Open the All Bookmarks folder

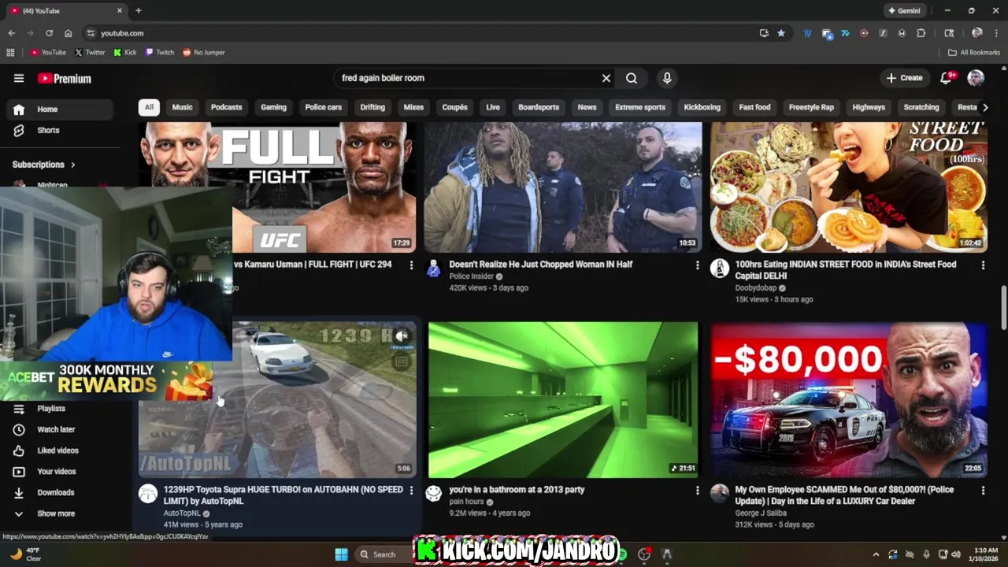[x=974, y=53]
